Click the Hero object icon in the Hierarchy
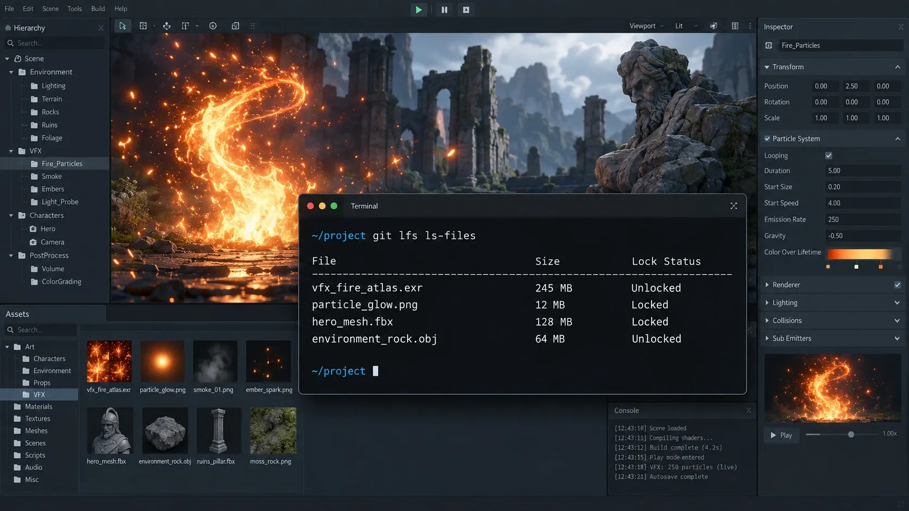909x511 pixels. 33,229
